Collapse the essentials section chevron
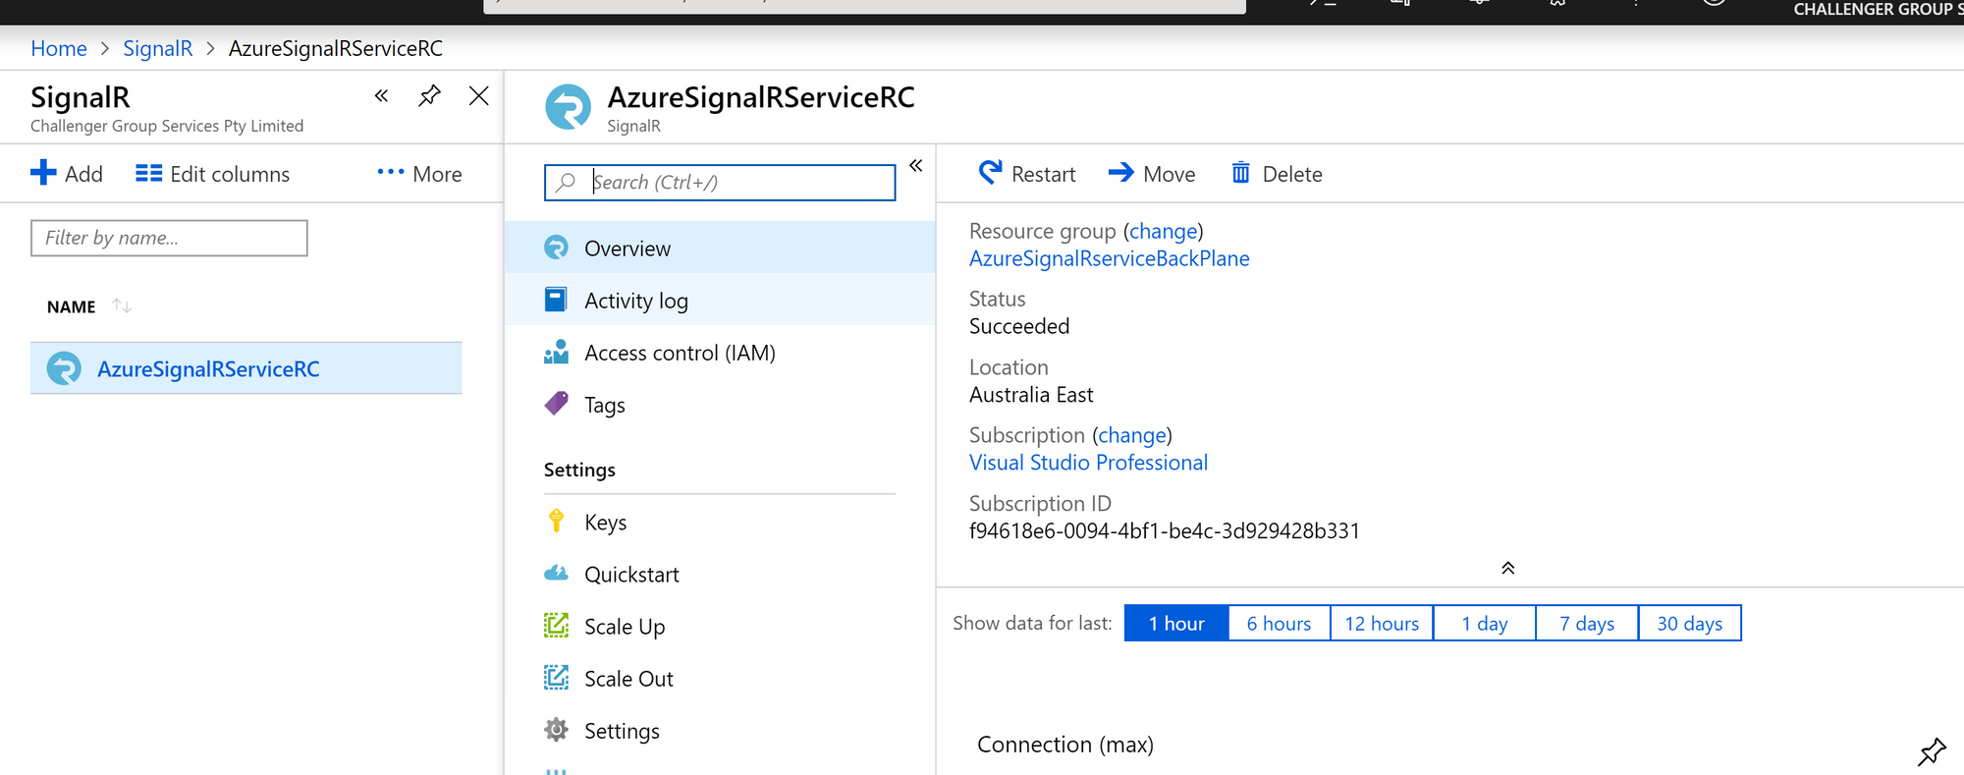 [x=1507, y=568]
